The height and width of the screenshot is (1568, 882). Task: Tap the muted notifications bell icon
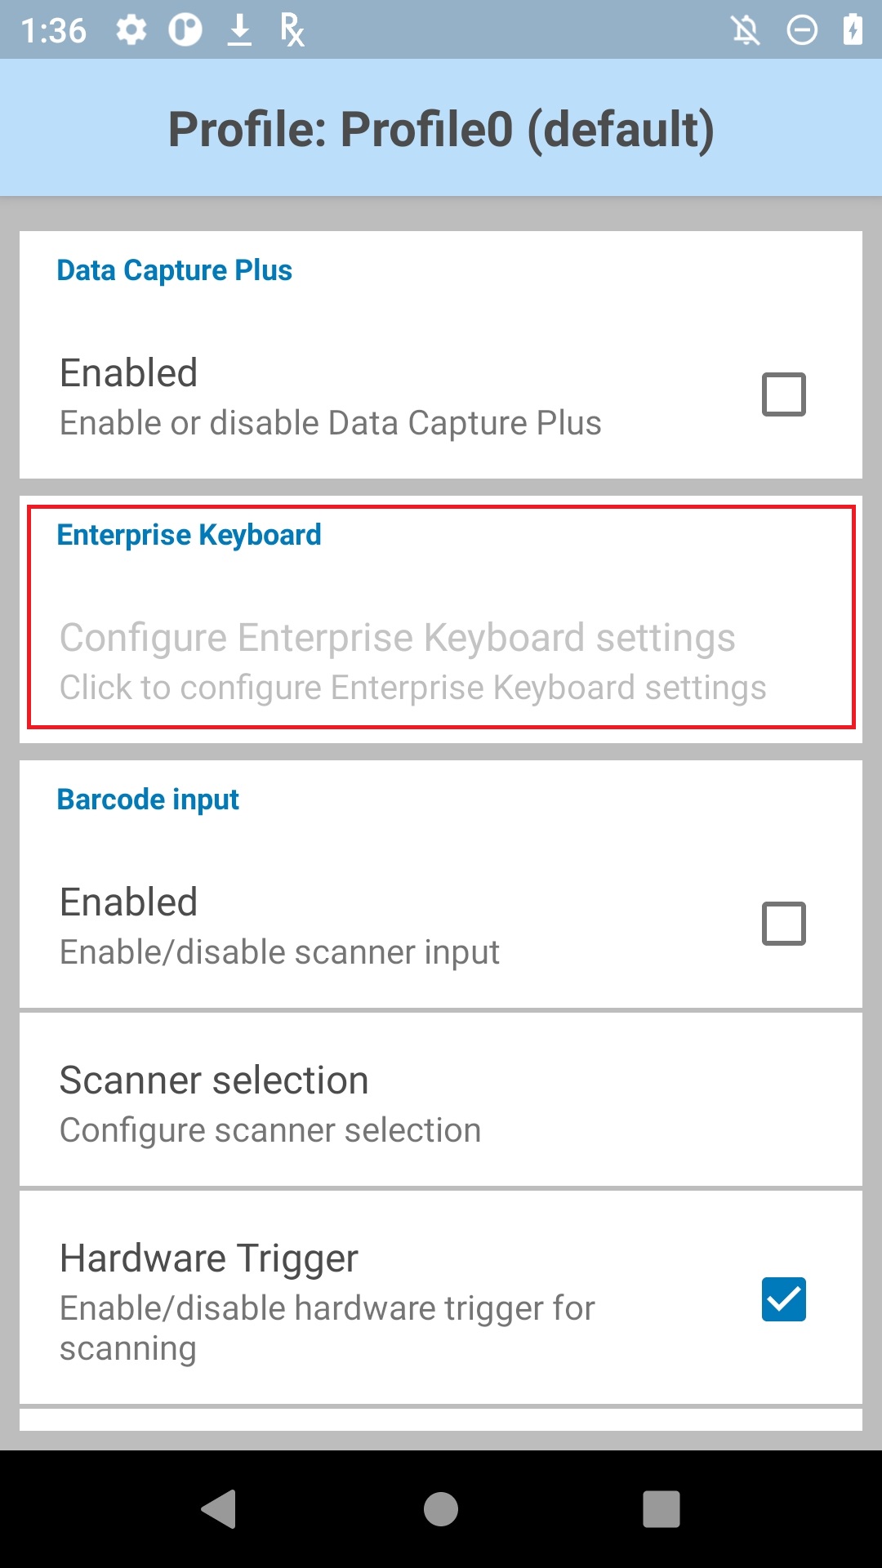coord(746,30)
